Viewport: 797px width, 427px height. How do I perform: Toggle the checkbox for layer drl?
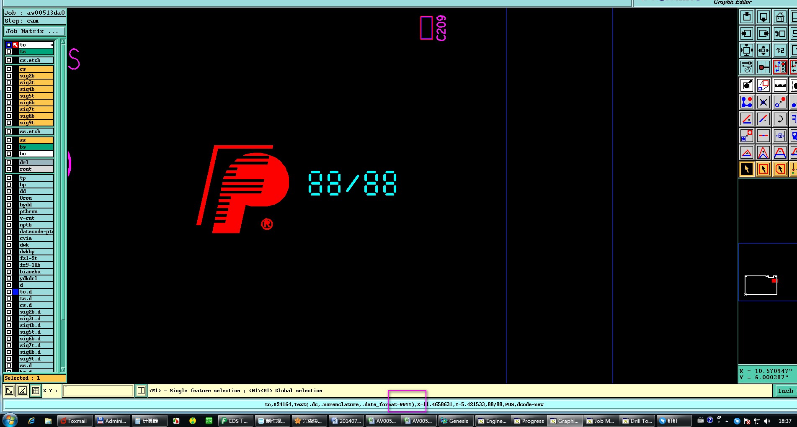(9, 162)
